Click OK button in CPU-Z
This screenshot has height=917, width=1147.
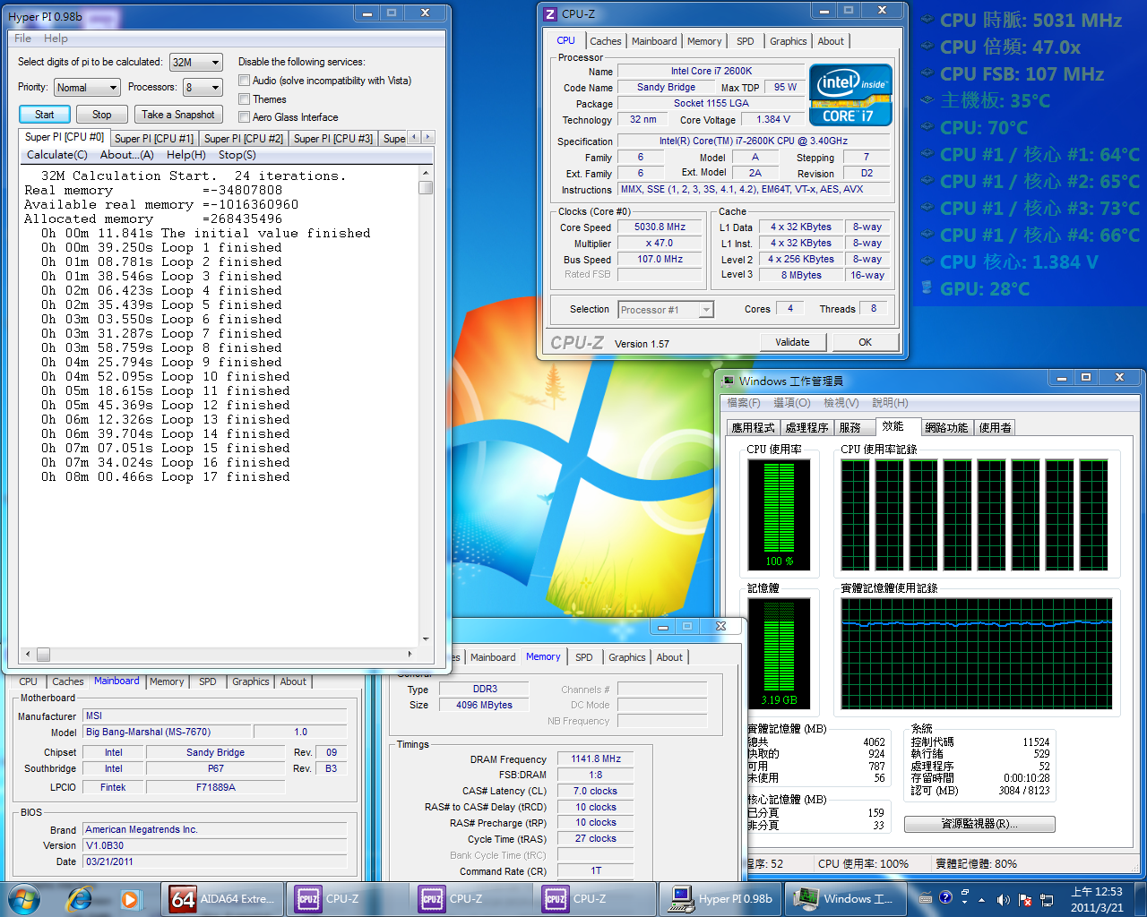[865, 342]
